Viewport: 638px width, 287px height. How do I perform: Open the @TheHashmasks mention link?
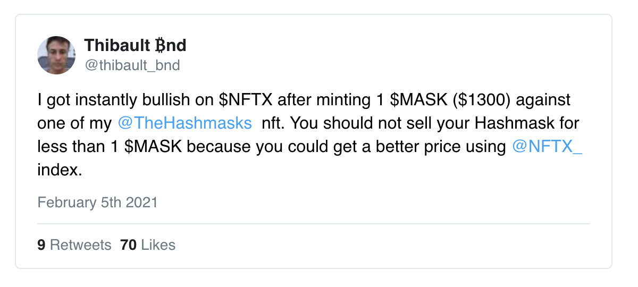(x=184, y=123)
